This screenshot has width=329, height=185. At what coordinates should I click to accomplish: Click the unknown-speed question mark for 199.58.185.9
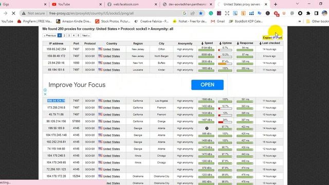207,128
